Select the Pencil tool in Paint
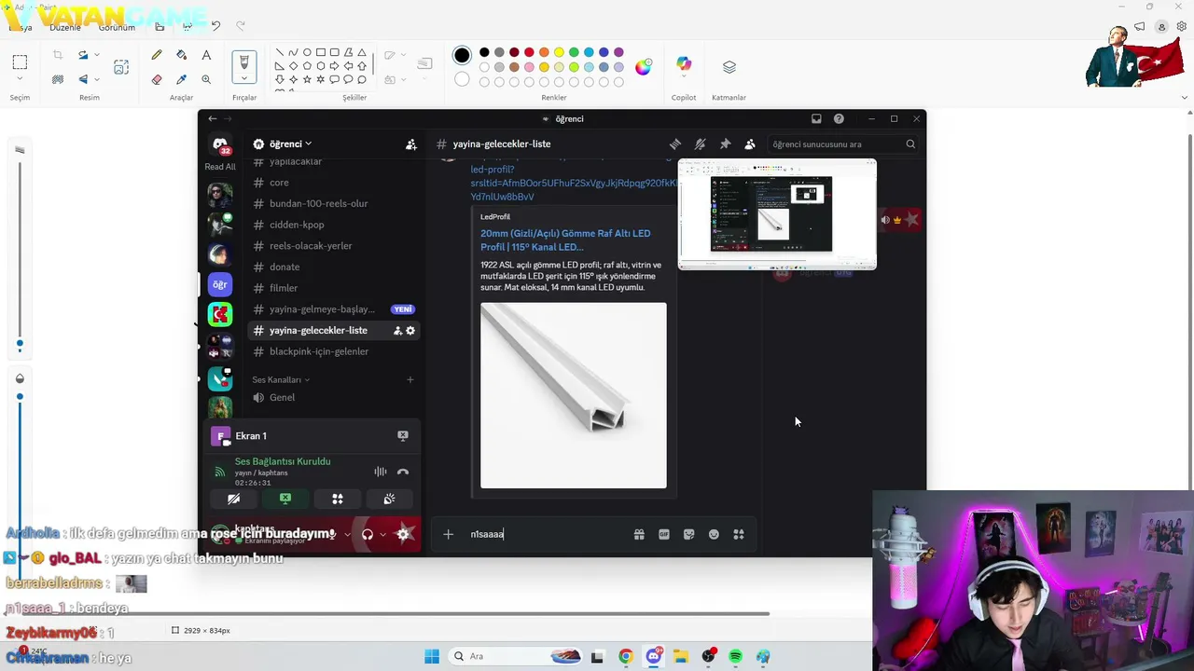This screenshot has height=671, width=1194. click(x=157, y=56)
